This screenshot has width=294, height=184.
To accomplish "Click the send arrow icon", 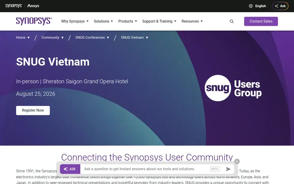I will tap(228, 169).
